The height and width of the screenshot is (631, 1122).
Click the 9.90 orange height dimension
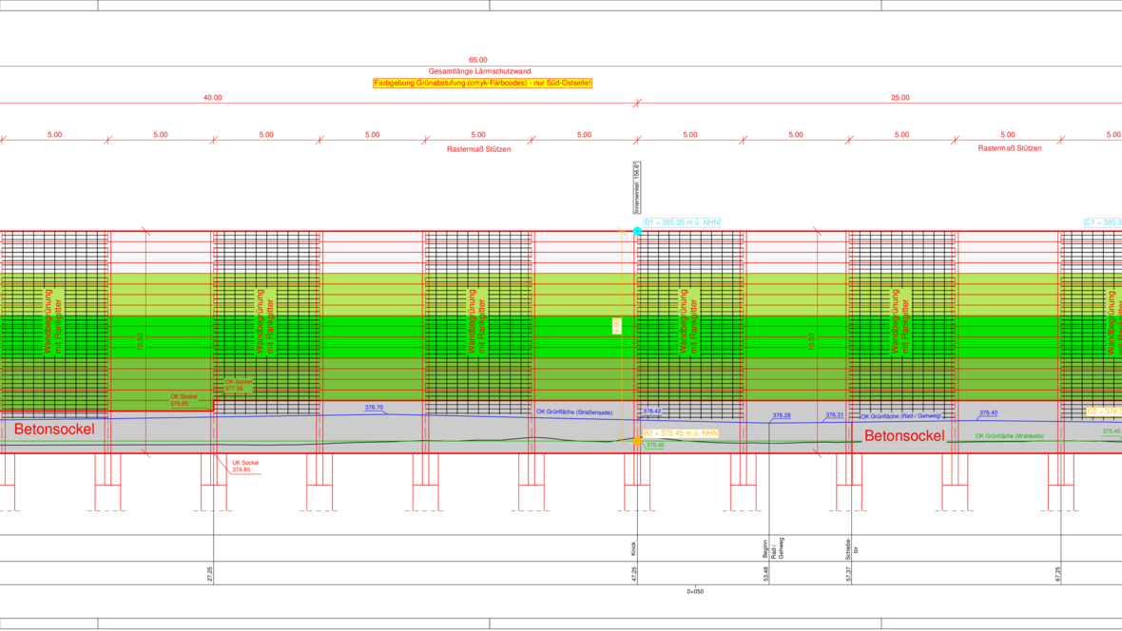click(x=617, y=326)
